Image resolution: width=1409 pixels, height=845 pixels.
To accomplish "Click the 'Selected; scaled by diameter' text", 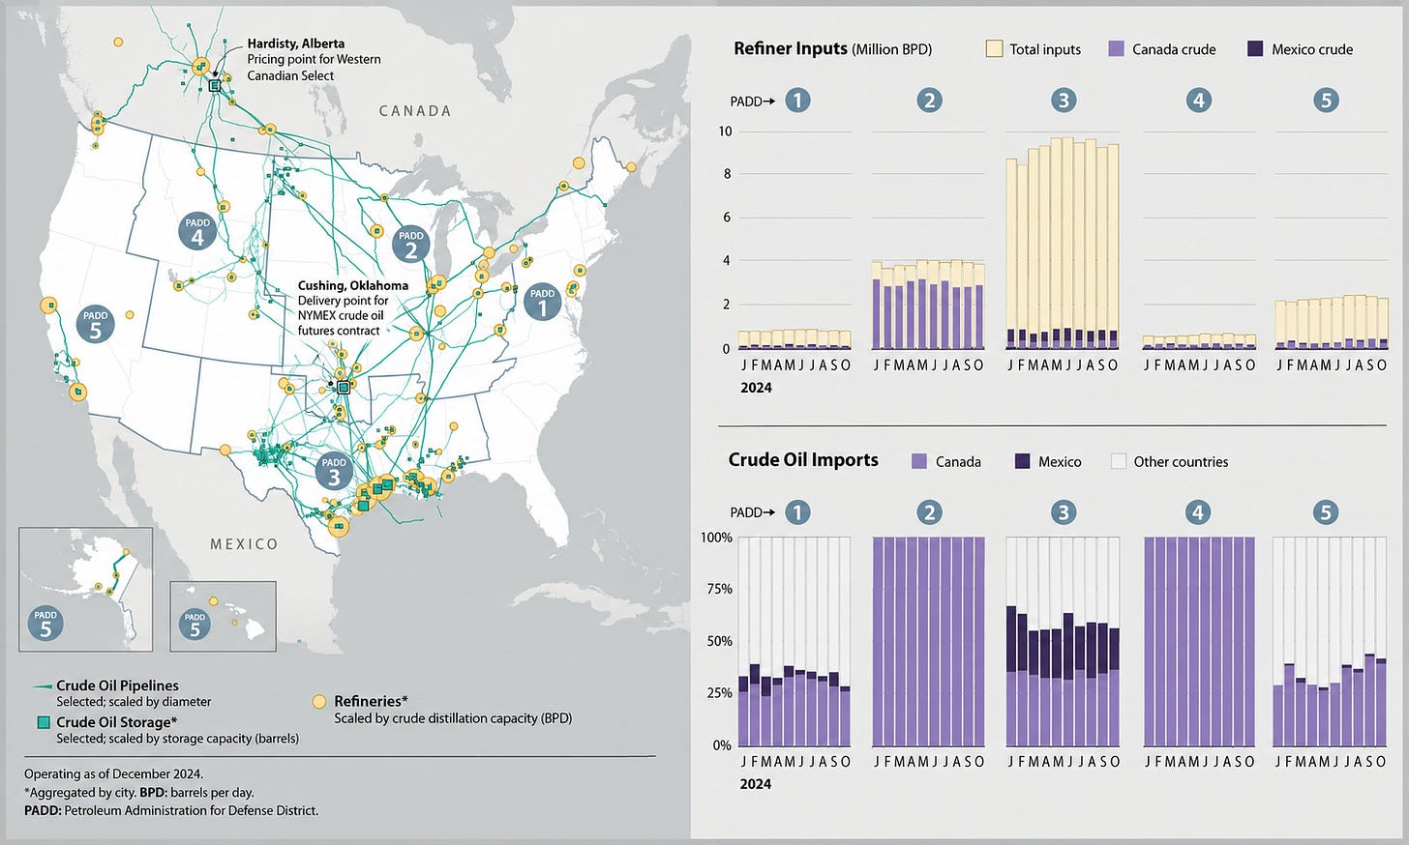I will pos(134,702).
